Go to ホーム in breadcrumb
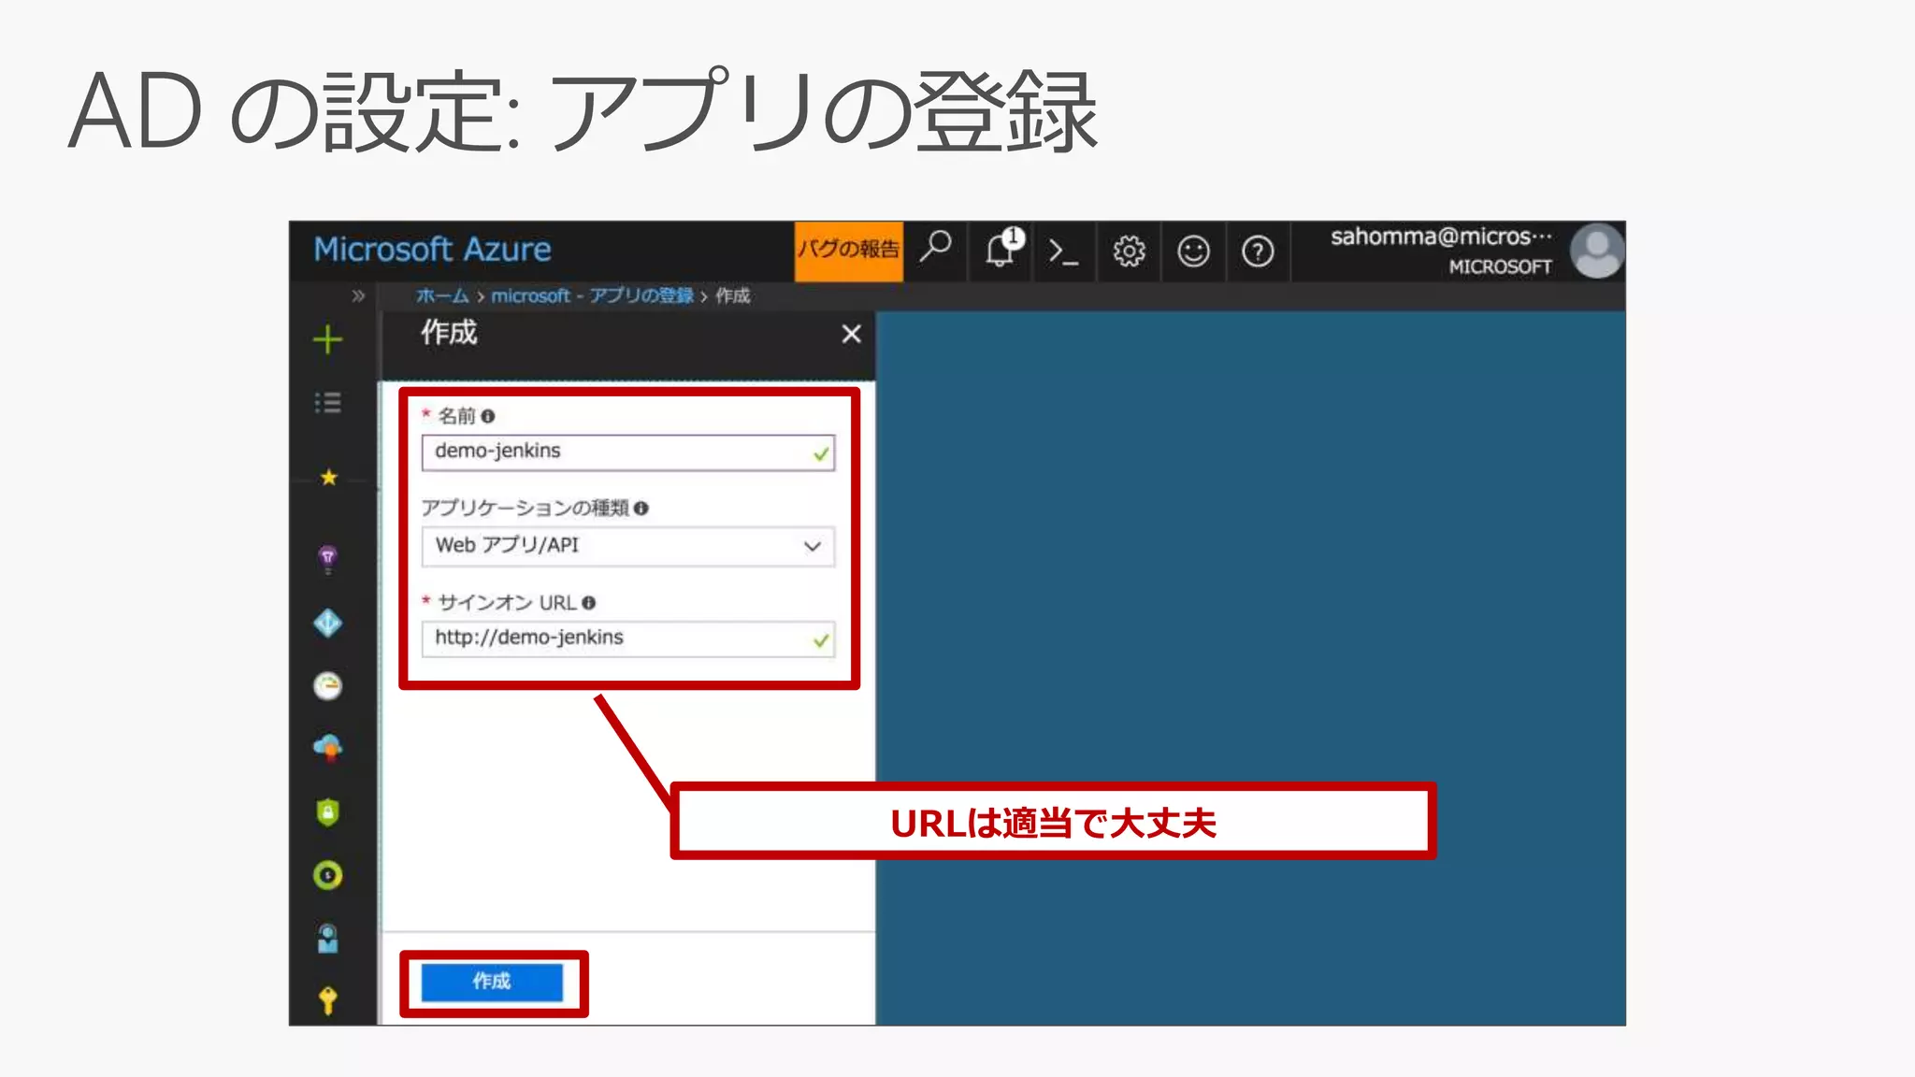1915x1077 pixels. click(x=442, y=296)
